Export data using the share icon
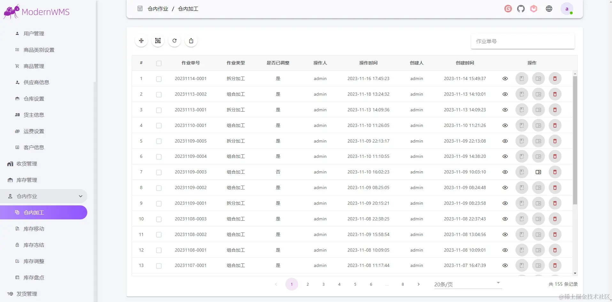 (191, 41)
